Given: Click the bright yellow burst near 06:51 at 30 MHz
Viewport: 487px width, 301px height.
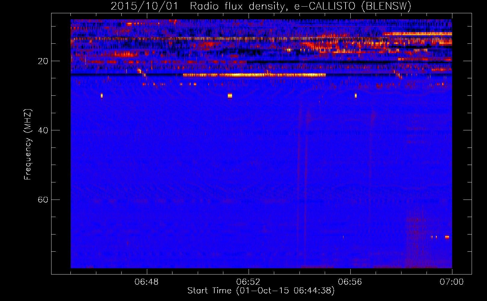Looking at the screenshot, I should [230, 95].
